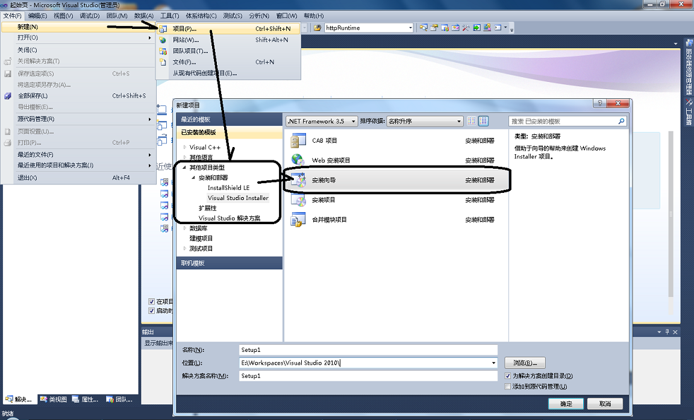The width and height of the screenshot is (694, 420).
Task: Open Toolbox wrench toolbar icon
Action: click(x=466, y=28)
